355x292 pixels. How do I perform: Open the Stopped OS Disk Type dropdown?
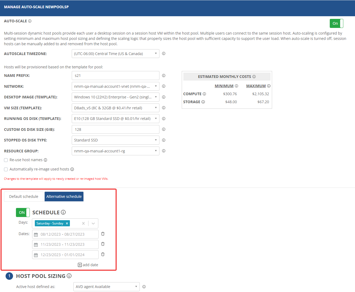[115, 140]
